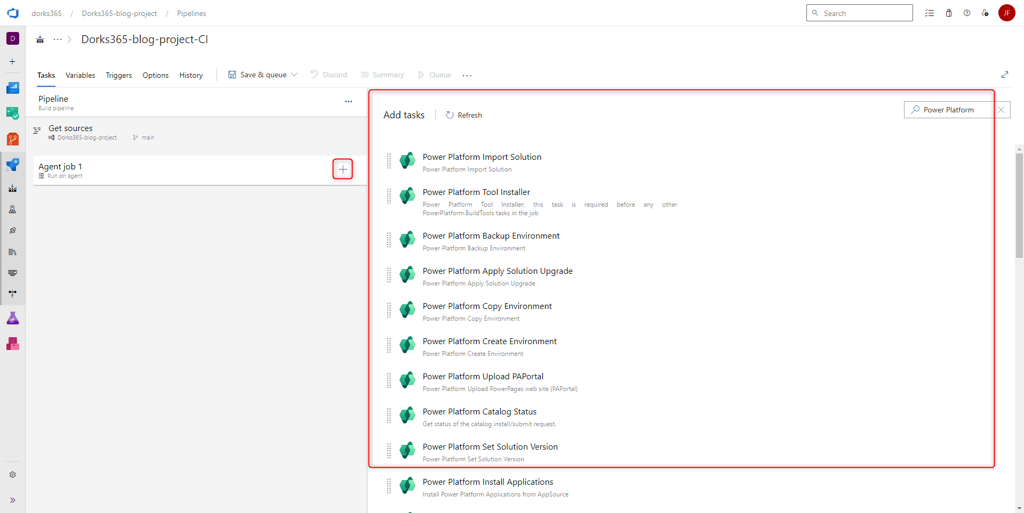
Task: Open the Repos hub in sidebar
Action: tap(13, 139)
